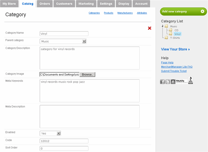Open the Parent category dropdown
Image resolution: width=208 pixels, height=152 pixels.
63,41
